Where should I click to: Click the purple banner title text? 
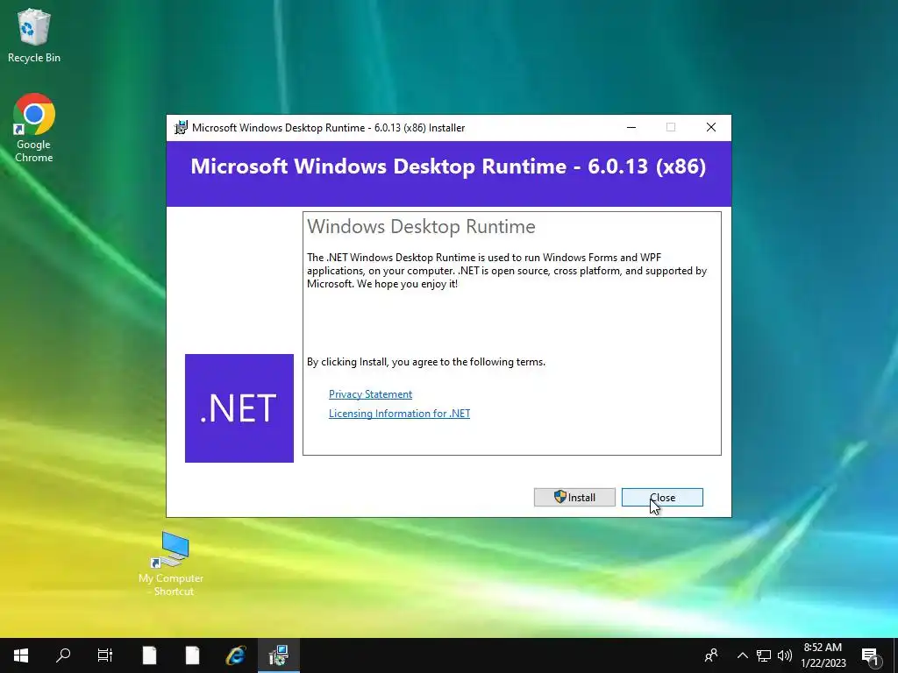pos(448,166)
